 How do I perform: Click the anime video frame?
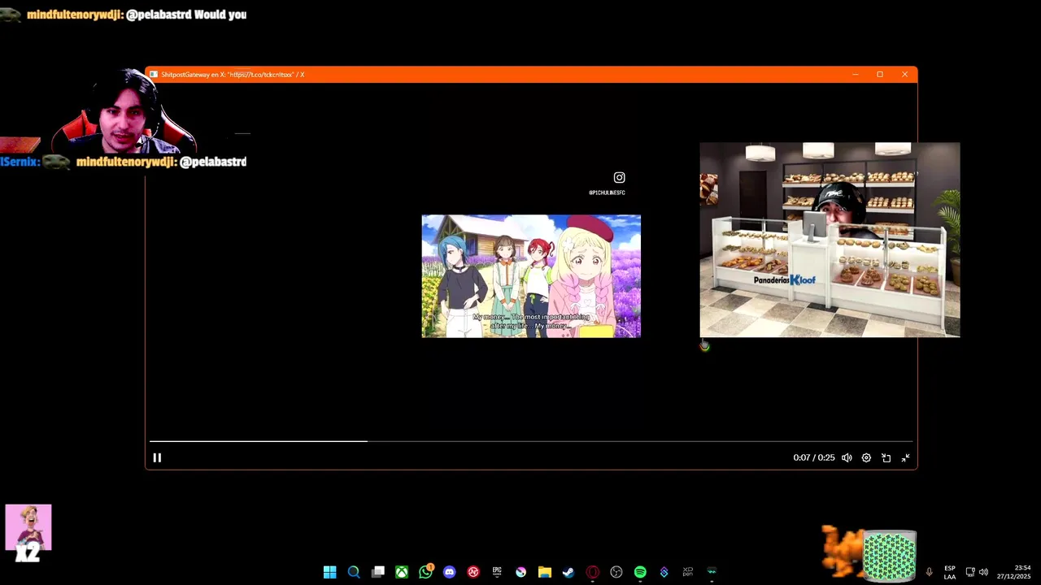tap(531, 276)
